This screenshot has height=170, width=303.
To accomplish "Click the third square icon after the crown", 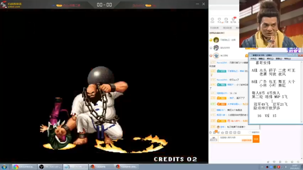I will pos(235,133).
